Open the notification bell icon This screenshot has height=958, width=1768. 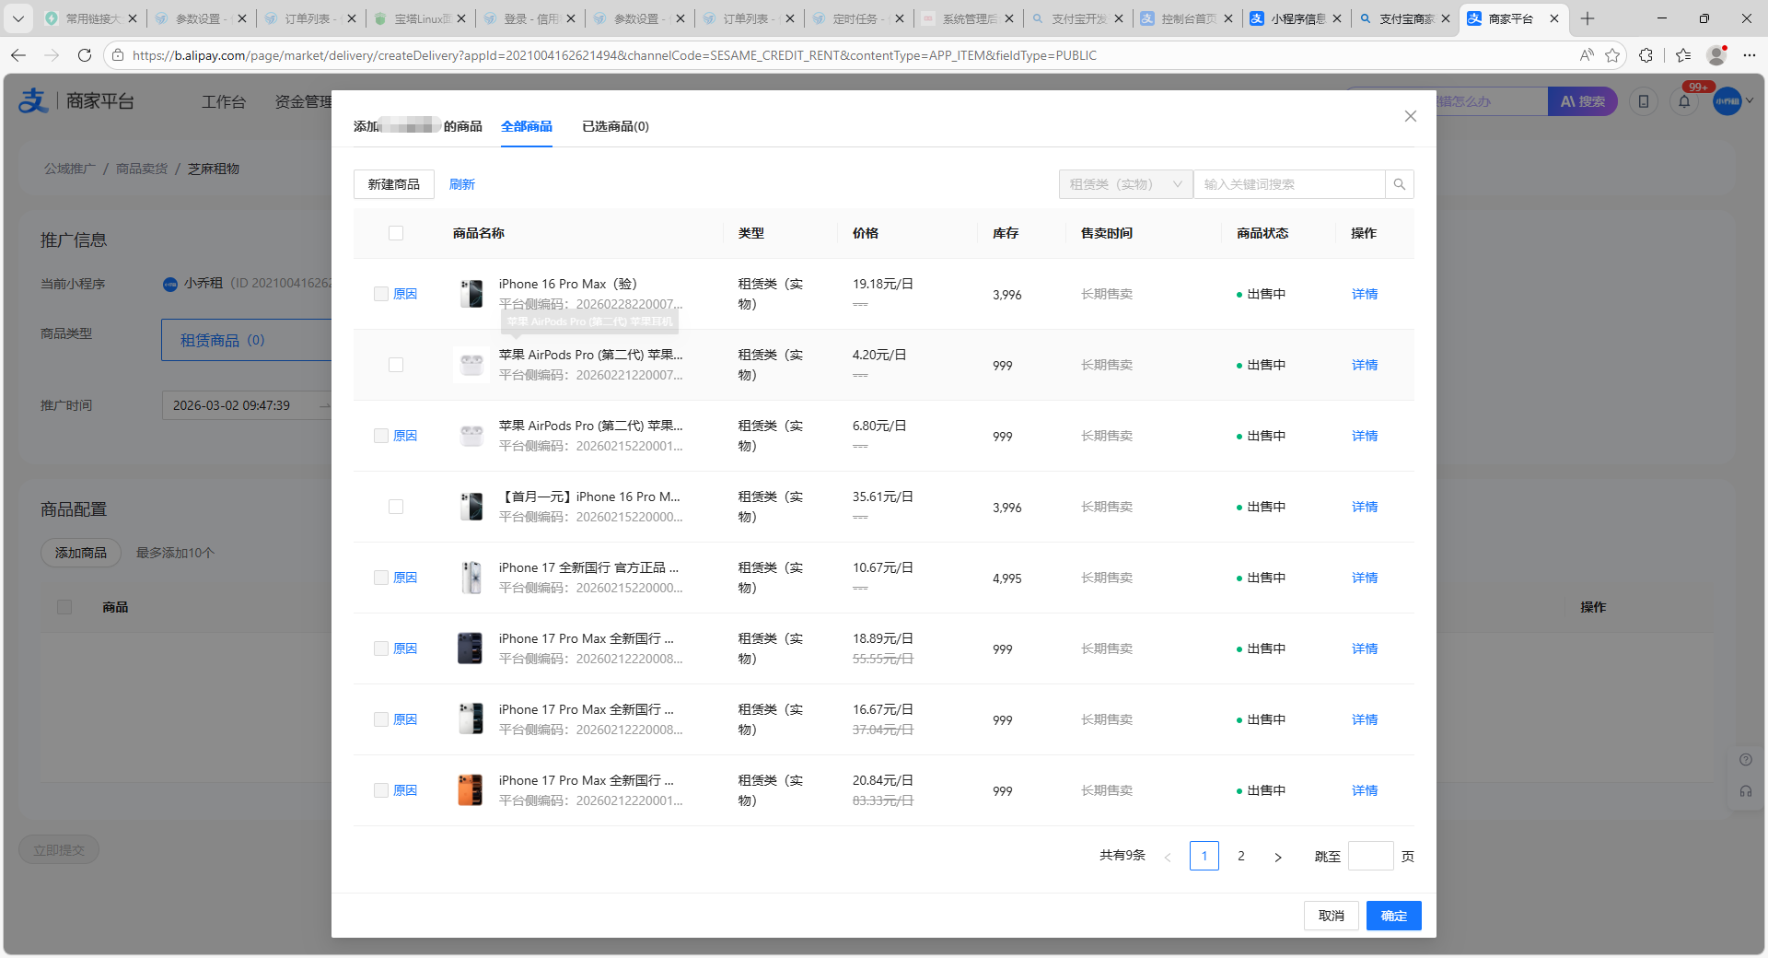click(x=1684, y=101)
